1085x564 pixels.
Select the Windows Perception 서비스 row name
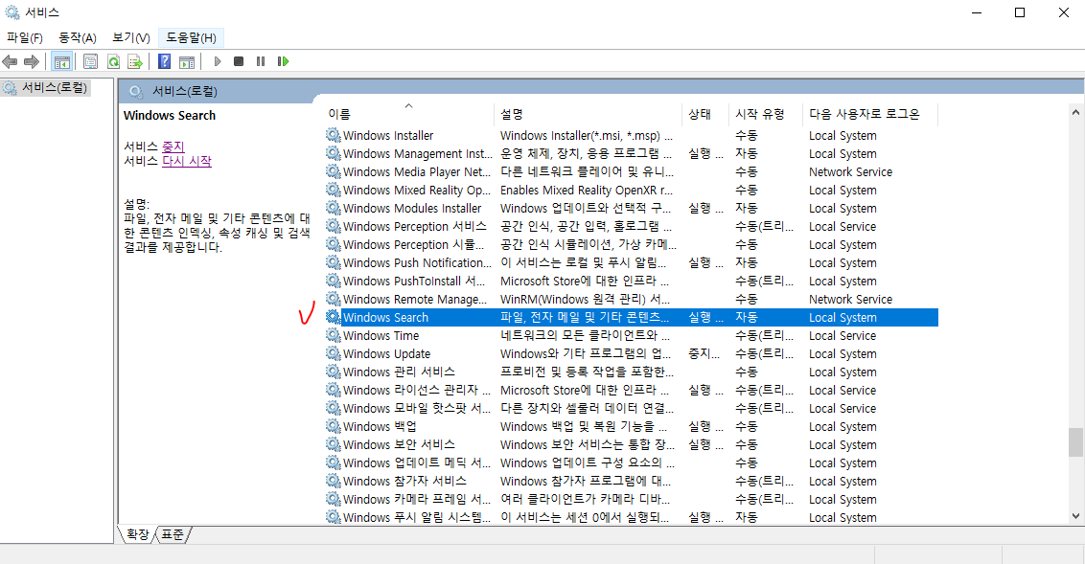coord(414,226)
